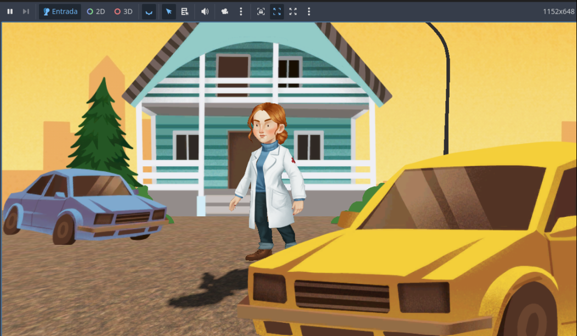This screenshot has width=577, height=336.
Task: Pause the running game
Action: point(10,12)
